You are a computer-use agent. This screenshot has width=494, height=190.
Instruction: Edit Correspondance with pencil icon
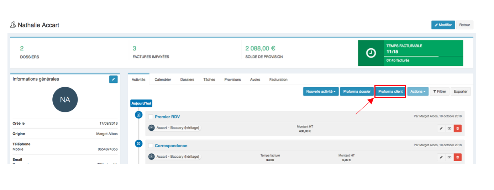(x=441, y=157)
